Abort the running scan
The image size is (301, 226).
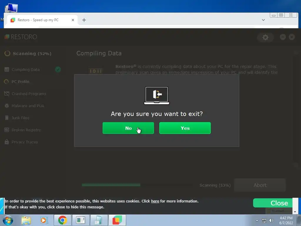tap(260, 185)
